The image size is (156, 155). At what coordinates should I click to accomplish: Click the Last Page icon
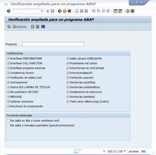pyautogui.click(x=108, y=11)
